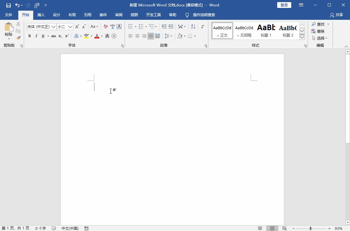The width and height of the screenshot is (350, 231).
Task: Show or hide paragraph marks
Action: [x=203, y=27]
